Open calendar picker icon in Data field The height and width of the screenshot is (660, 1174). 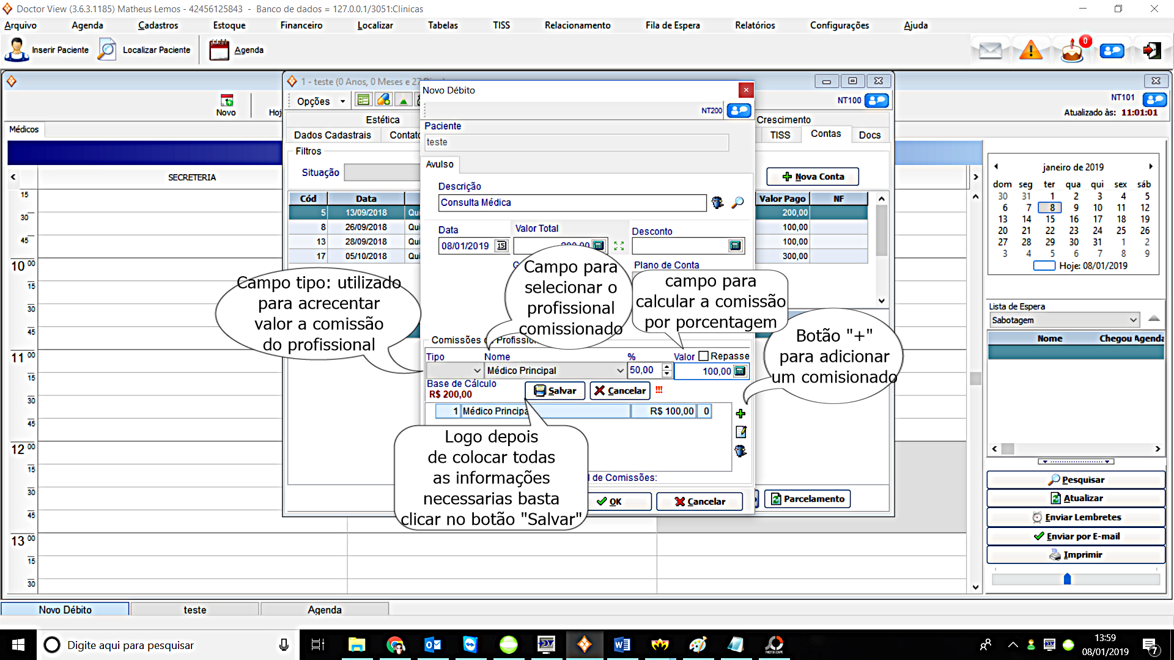(501, 246)
